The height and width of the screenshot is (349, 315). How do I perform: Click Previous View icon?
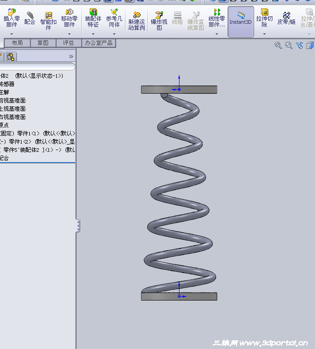299,45
